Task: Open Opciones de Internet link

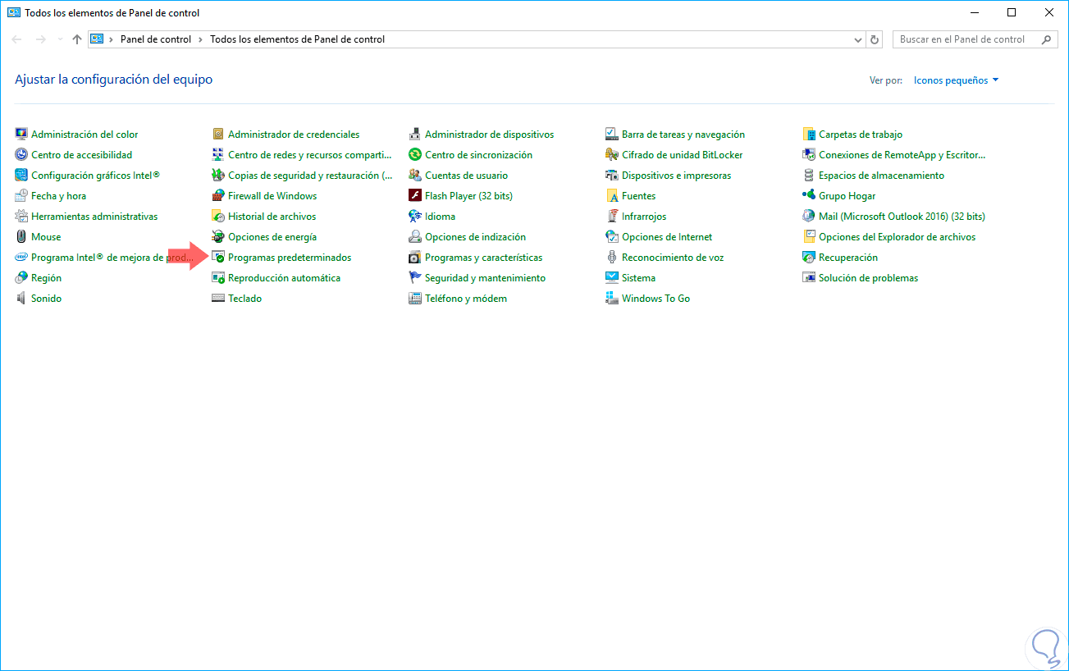Action: coord(666,237)
